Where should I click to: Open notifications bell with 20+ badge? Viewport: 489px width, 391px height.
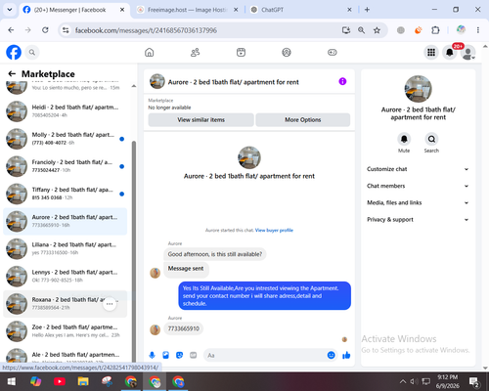pyautogui.click(x=450, y=52)
